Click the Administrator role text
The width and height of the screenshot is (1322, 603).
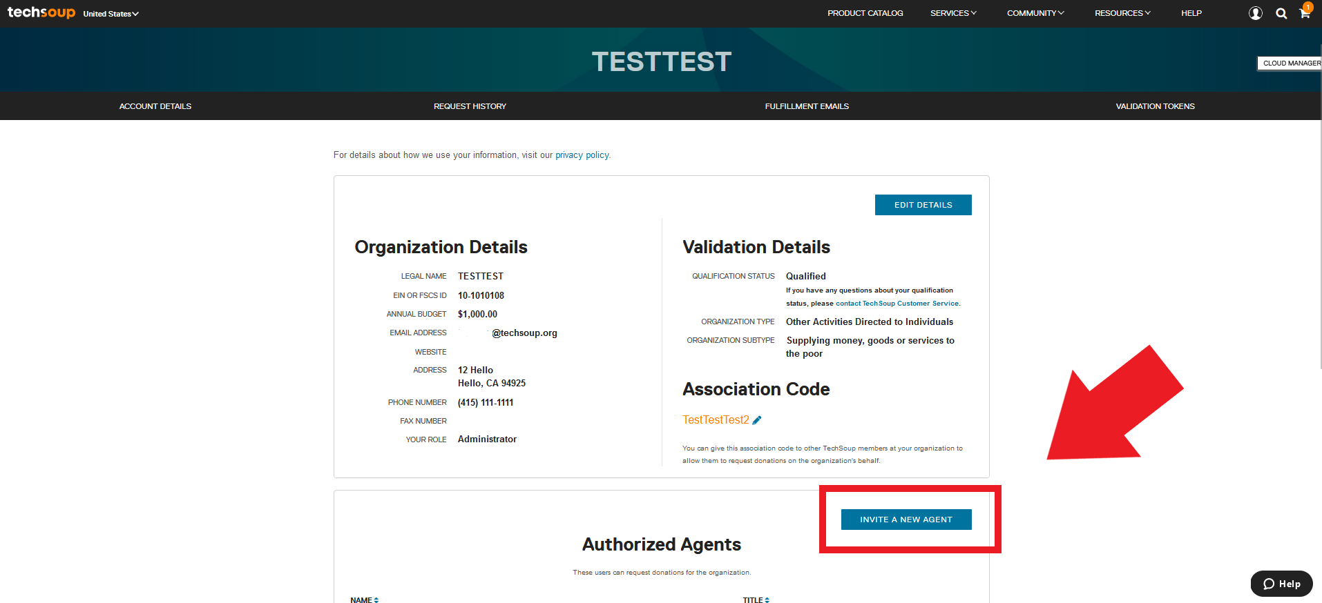[487, 439]
